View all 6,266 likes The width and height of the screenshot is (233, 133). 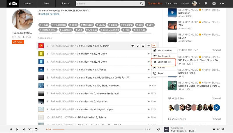[x=216, y=98]
